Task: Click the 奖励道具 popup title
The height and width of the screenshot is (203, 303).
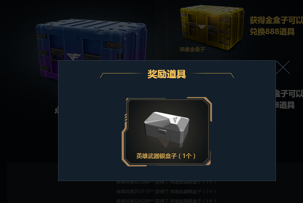Action: point(167,74)
